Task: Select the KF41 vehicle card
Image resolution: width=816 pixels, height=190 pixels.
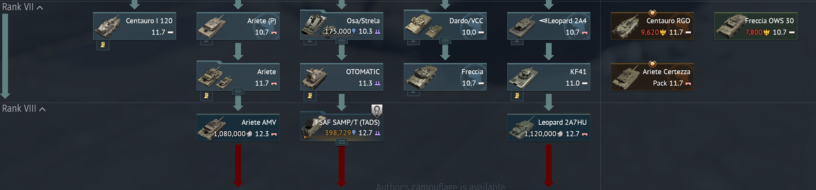Action: [549, 77]
